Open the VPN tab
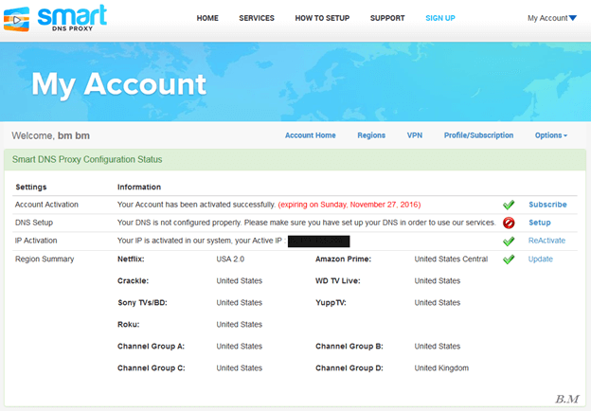Viewport: 591px width, 411px height. point(415,135)
